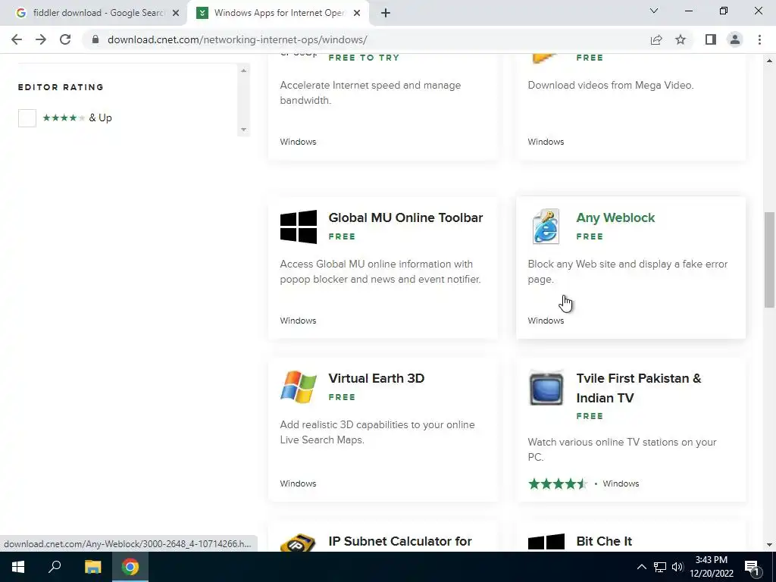Open the Global MU Online Toolbar listing
The height and width of the screenshot is (582, 776).
[x=405, y=217]
